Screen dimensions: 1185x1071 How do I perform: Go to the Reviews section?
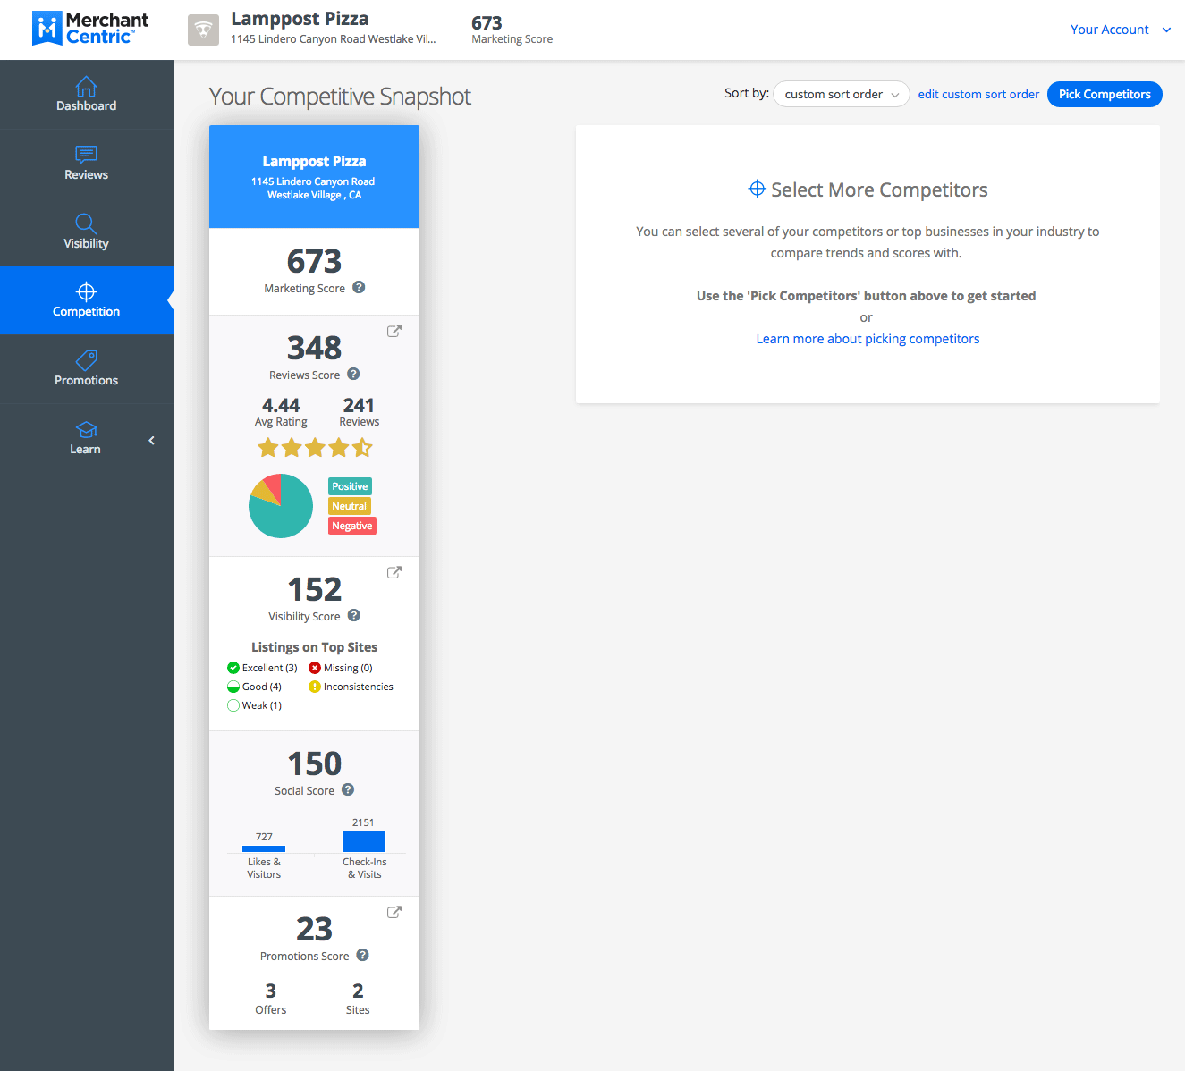(x=86, y=163)
